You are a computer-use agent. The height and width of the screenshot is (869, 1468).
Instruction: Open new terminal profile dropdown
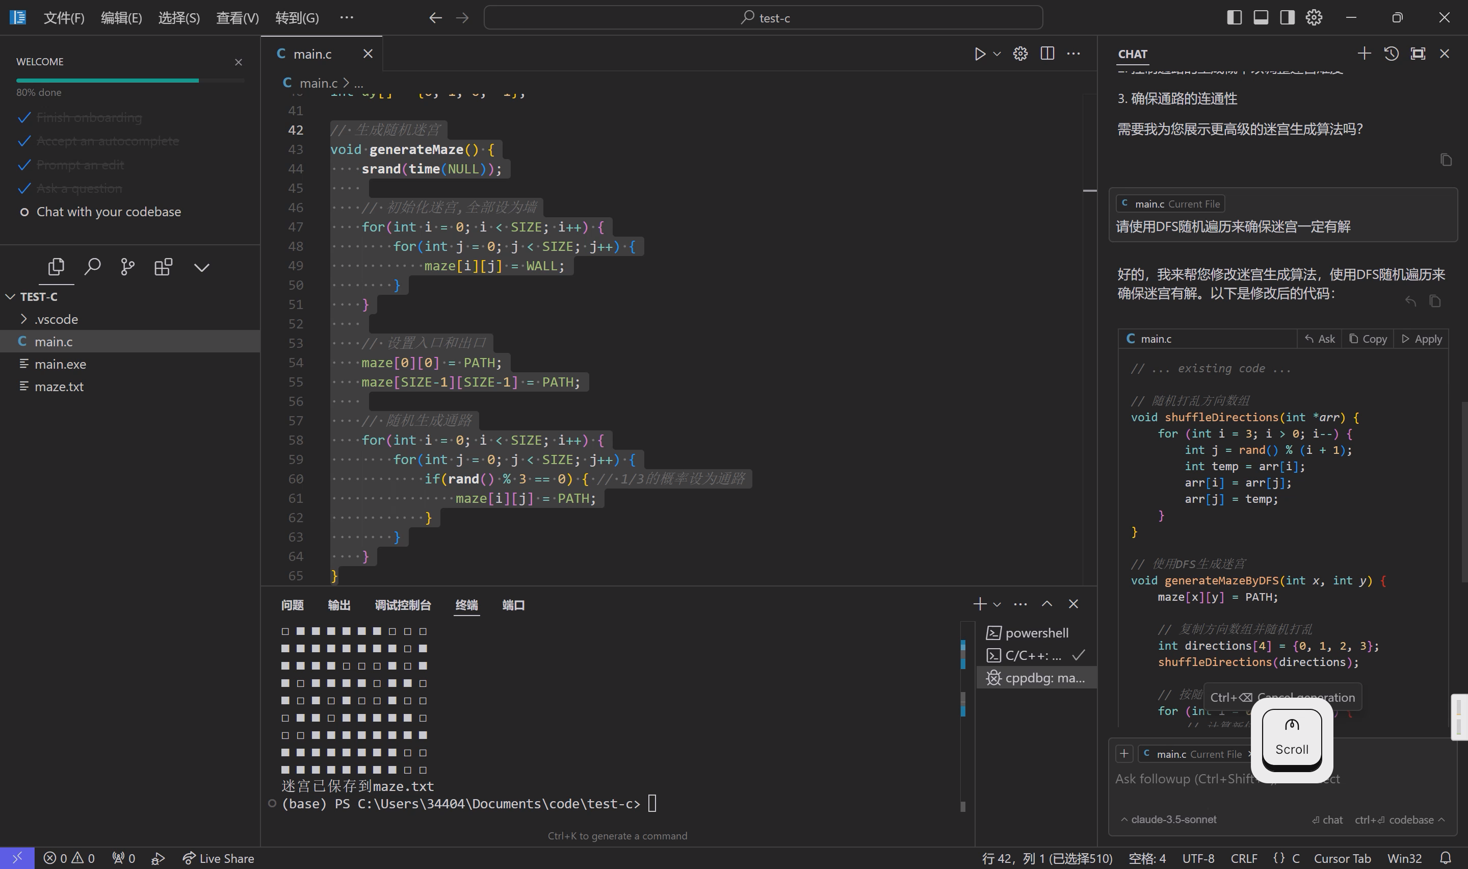pyautogui.click(x=997, y=604)
